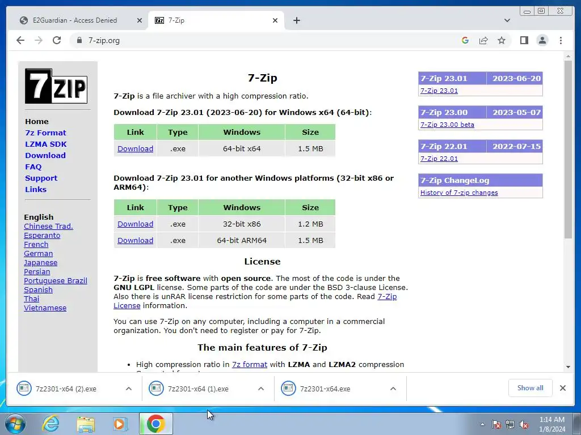Open tab search dropdown arrow
The height and width of the screenshot is (435, 581).
[507, 20]
